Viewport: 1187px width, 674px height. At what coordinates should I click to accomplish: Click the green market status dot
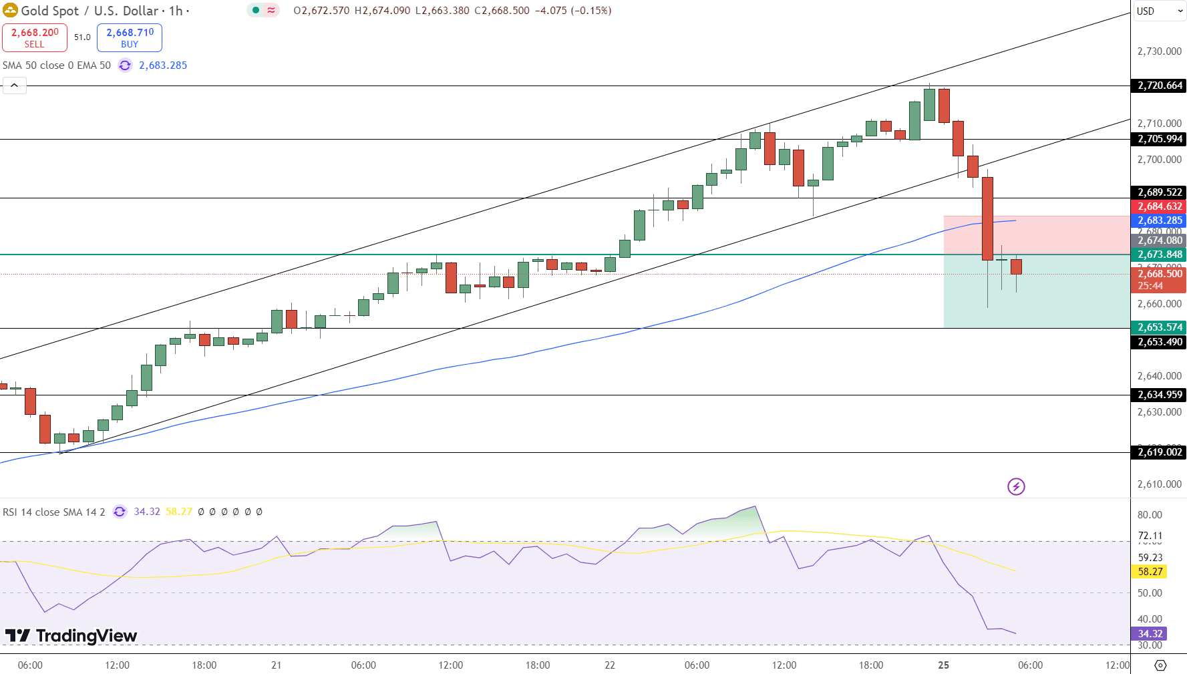(x=256, y=10)
